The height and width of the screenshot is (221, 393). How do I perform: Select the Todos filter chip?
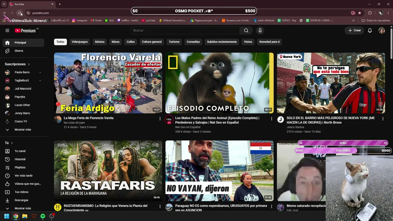(x=60, y=42)
